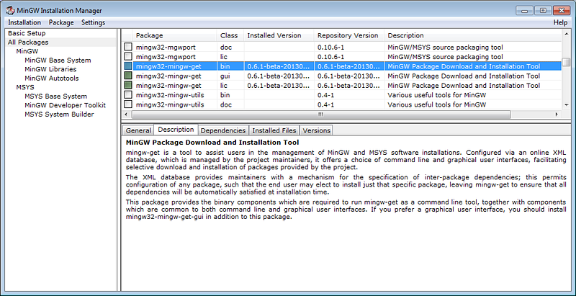Open the Help menu
576x296 pixels.
coord(560,22)
